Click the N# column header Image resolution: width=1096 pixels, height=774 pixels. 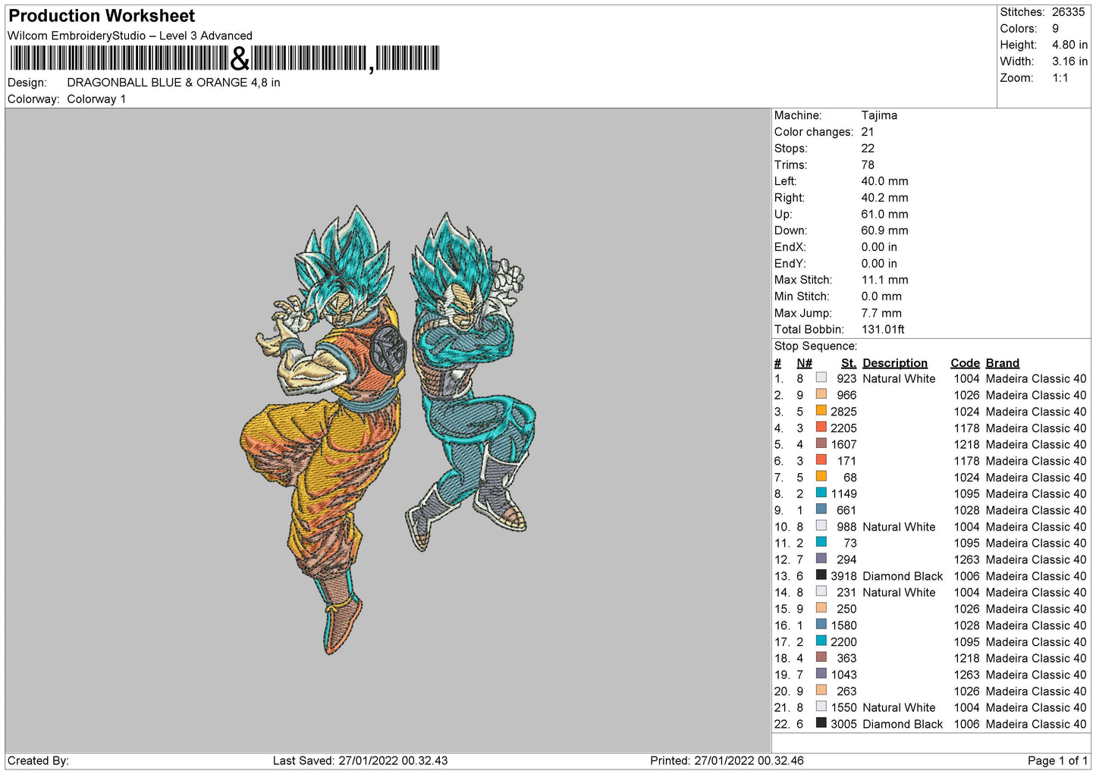click(x=804, y=363)
